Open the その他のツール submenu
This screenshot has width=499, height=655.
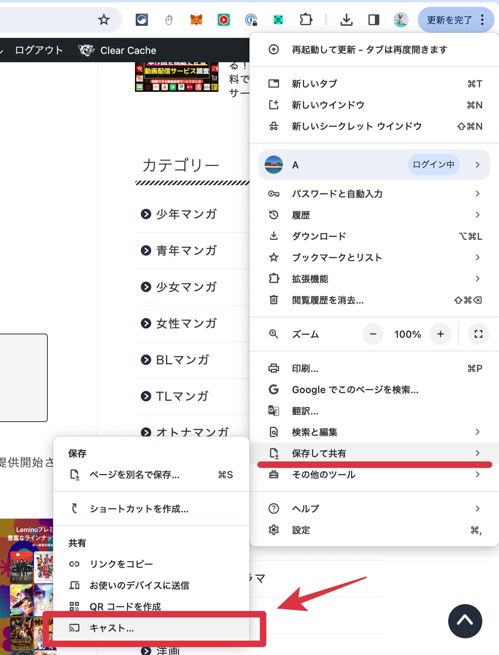373,475
